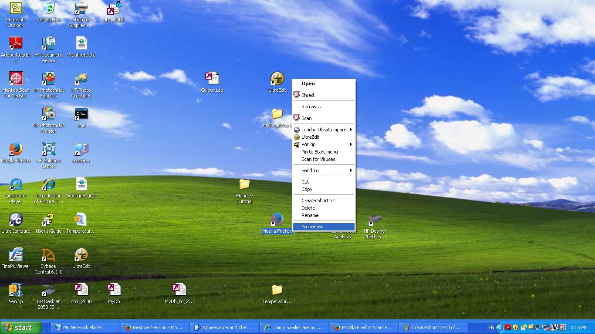595x334 pixels.
Task: Select the McAfee Scan for Viruses icon
Action: pos(16,79)
